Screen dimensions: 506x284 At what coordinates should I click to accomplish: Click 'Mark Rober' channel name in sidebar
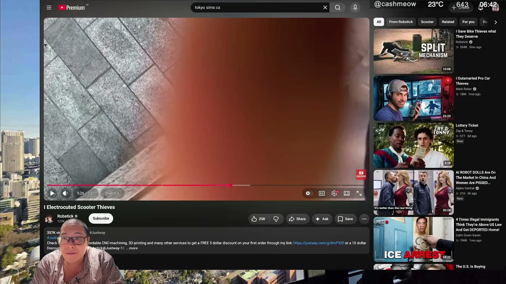click(464, 89)
